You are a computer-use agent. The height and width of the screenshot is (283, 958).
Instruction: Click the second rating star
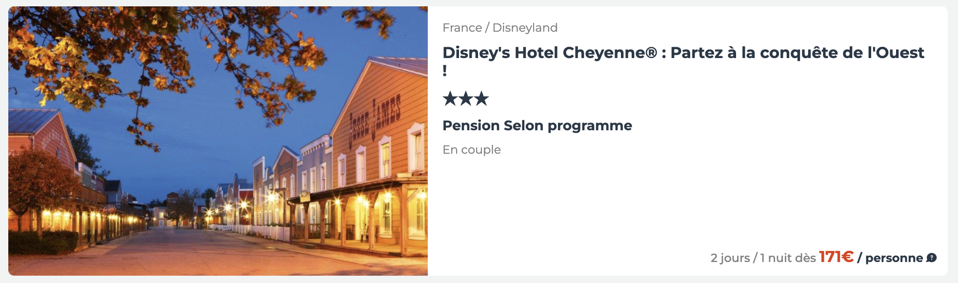(466, 99)
